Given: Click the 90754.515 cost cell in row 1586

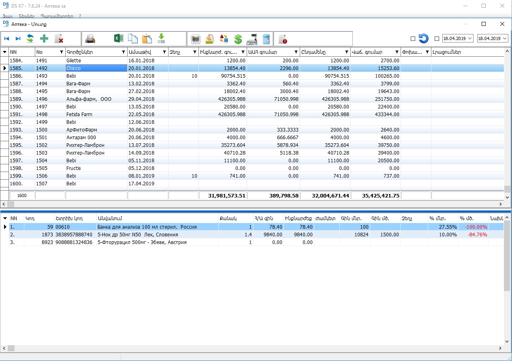Looking at the screenshot, I should [223, 76].
